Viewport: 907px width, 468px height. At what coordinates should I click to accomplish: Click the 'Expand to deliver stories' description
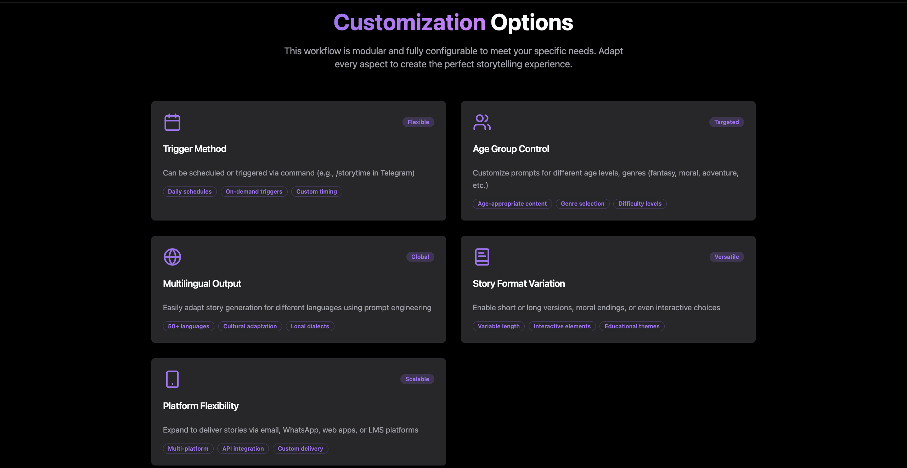291,430
